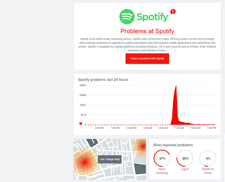Viewport: 225px width, 182px height.
Task: Click the 7:00 AM time label on chart
Action: coord(180,128)
